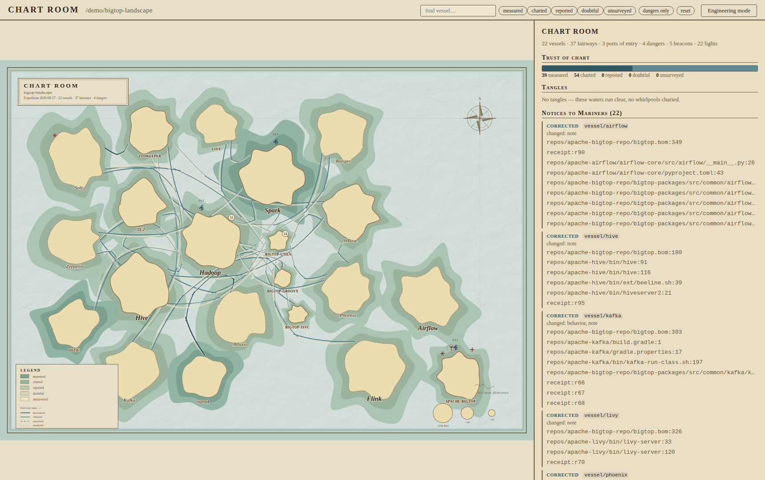Open the vessel/airflow notice link
The width and height of the screenshot is (765, 480).
(x=606, y=126)
